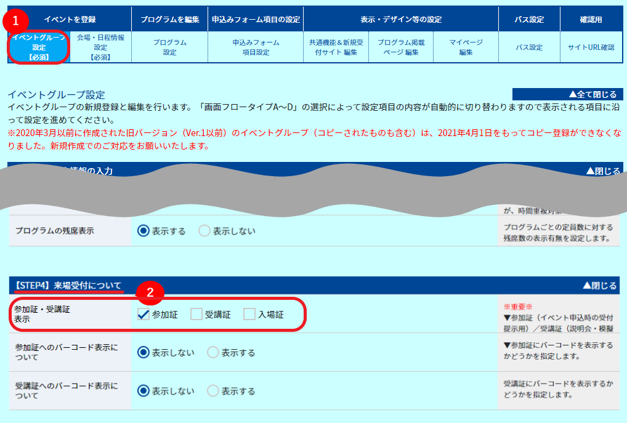Click the プログラムの残席表示 row label
The width and height of the screenshot is (627, 423).
point(54,231)
